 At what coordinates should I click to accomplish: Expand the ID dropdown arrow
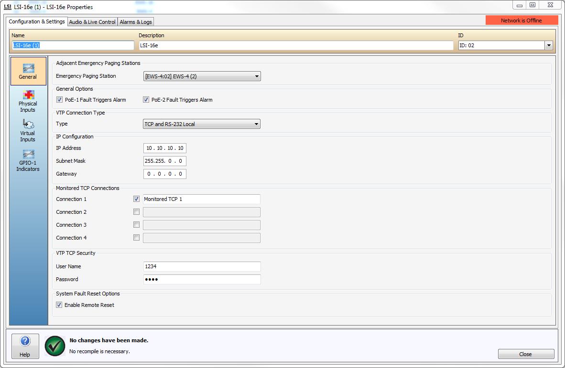(548, 45)
